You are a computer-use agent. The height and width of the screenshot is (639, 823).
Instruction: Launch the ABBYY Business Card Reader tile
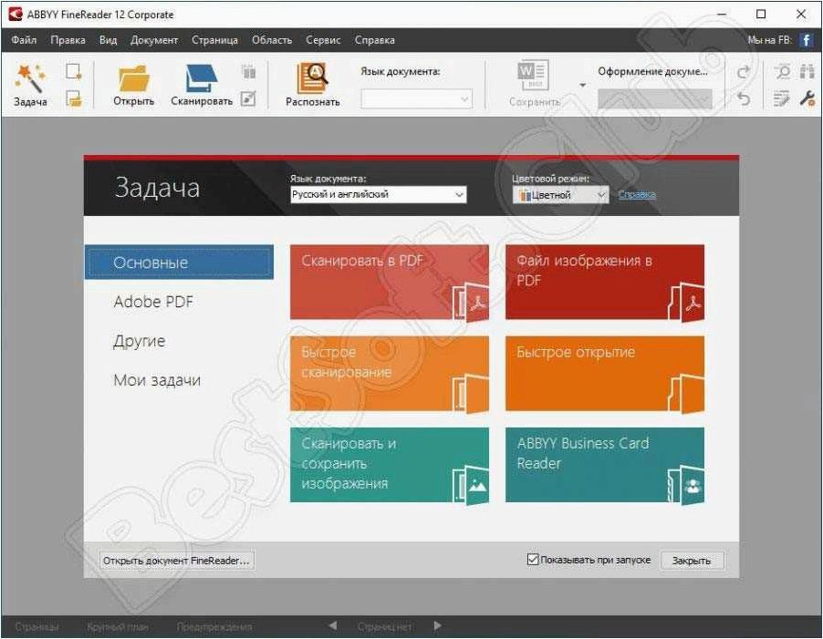[x=605, y=465]
